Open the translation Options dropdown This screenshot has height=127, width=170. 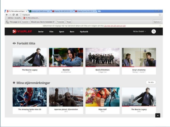pyautogui.click(x=157, y=22)
